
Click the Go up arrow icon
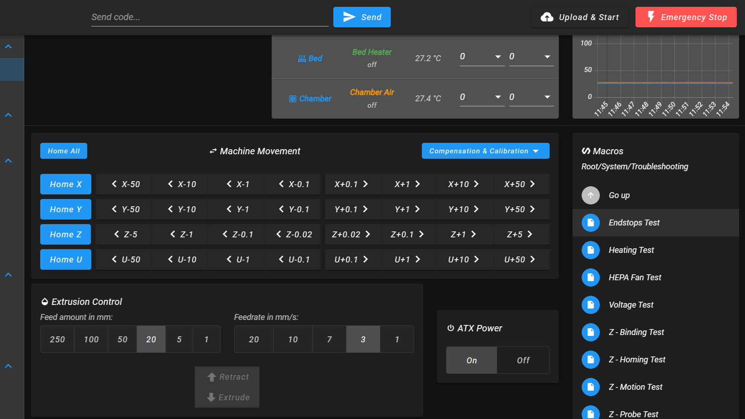(591, 195)
